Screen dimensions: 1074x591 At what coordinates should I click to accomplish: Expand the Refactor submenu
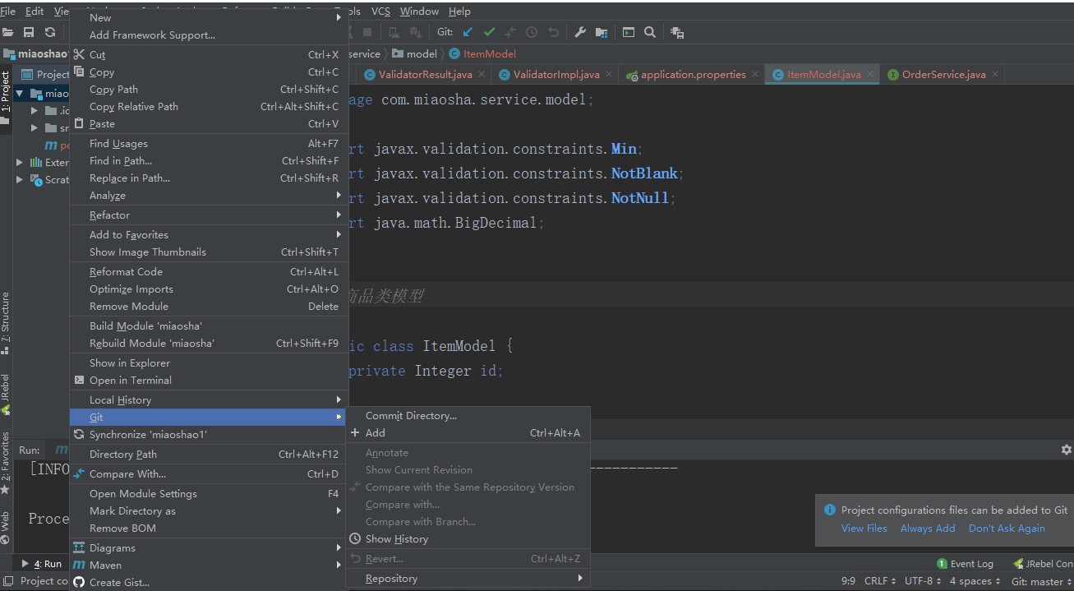click(205, 215)
